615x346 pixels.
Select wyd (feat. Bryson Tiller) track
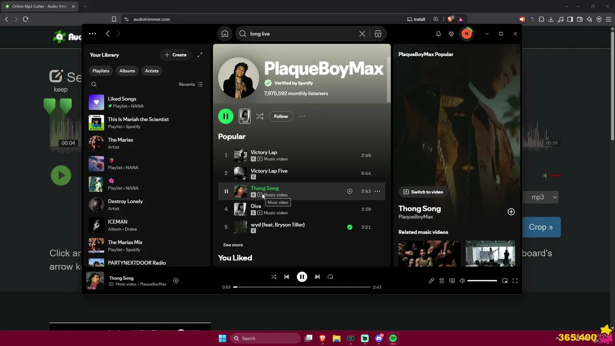point(302,227)
